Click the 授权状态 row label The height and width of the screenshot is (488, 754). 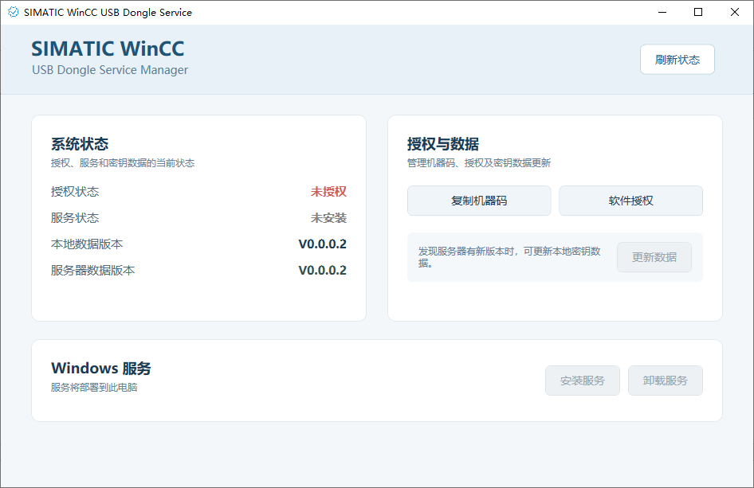click(75, 192)
